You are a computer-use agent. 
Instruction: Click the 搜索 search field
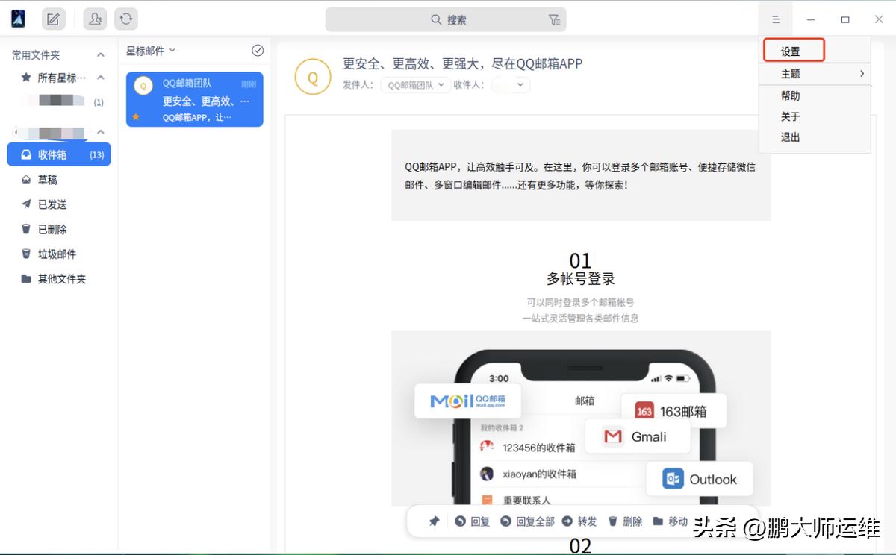447,19
